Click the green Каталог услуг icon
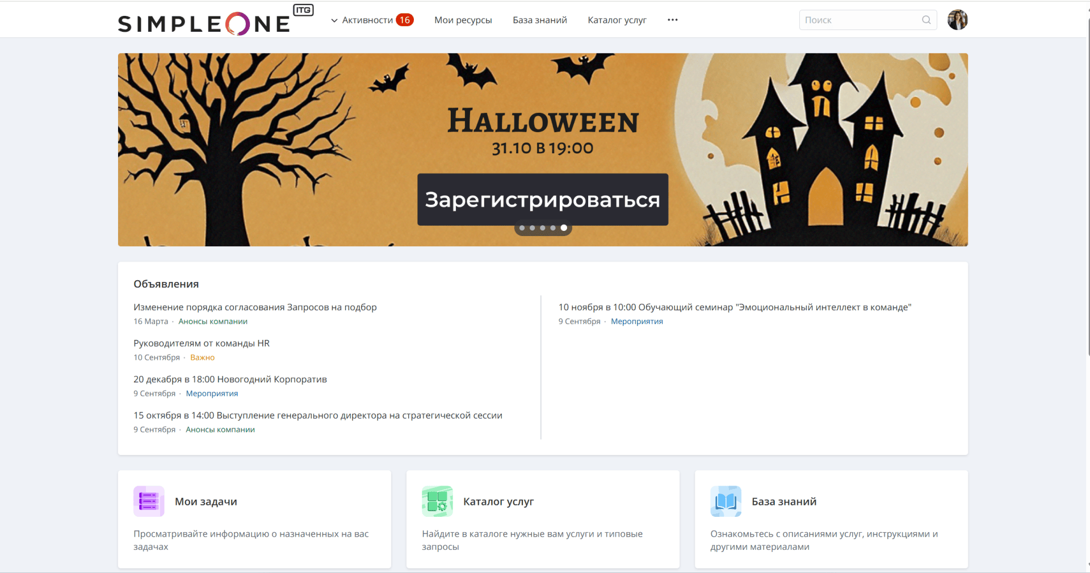This screenshot has height=573, width=1090. tap(437, 501)
